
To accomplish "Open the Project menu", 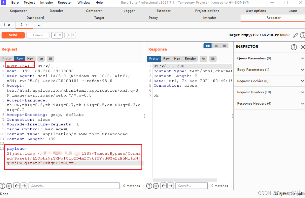I will point(29,3).
